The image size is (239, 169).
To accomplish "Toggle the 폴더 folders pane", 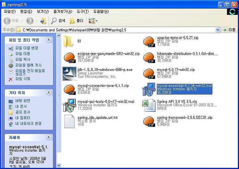I will [x=76, y=21].
